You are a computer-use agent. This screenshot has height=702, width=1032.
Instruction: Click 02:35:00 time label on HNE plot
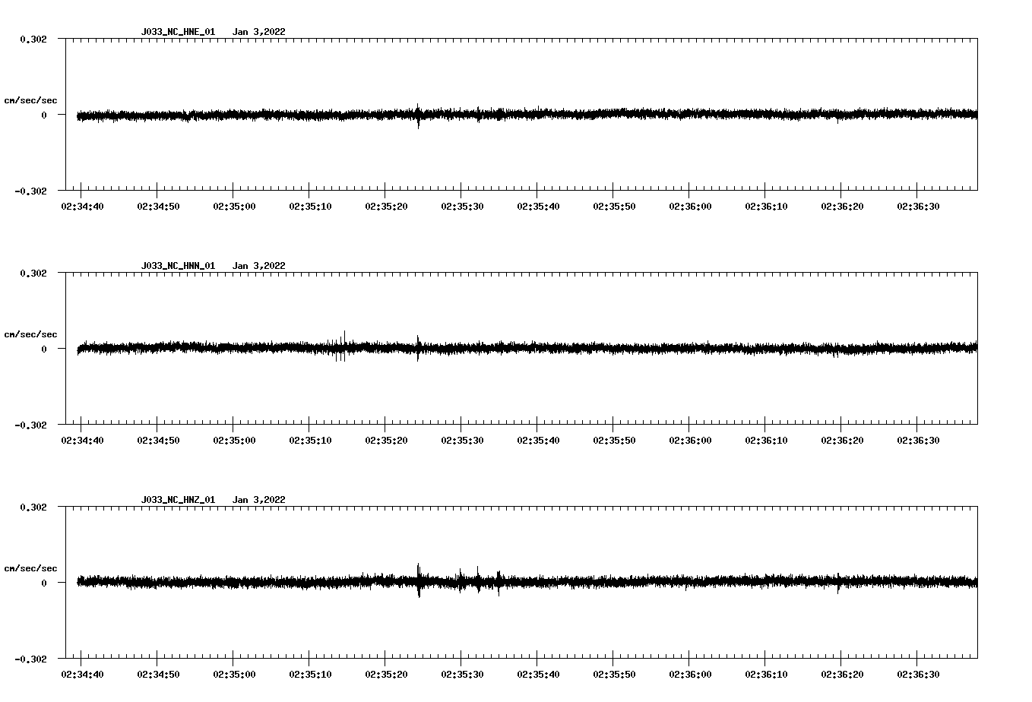coord(234,207)
